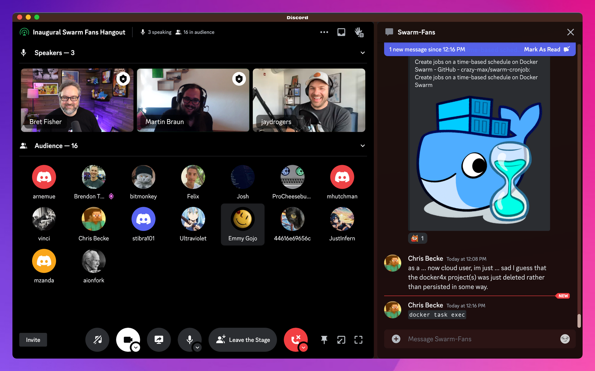Viewport: 595px width, 371px height.
Task: Open the microphone options dropdown arrow
Action: coord(197,347)
